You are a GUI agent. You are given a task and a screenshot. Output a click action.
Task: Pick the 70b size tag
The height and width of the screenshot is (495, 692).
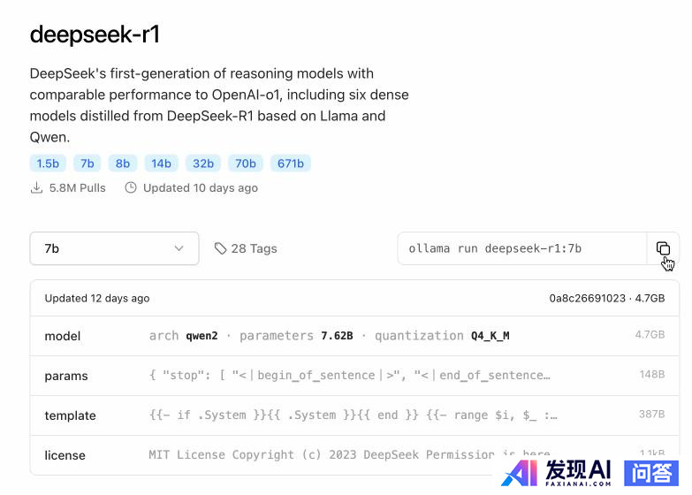click(x=245, y=164)
